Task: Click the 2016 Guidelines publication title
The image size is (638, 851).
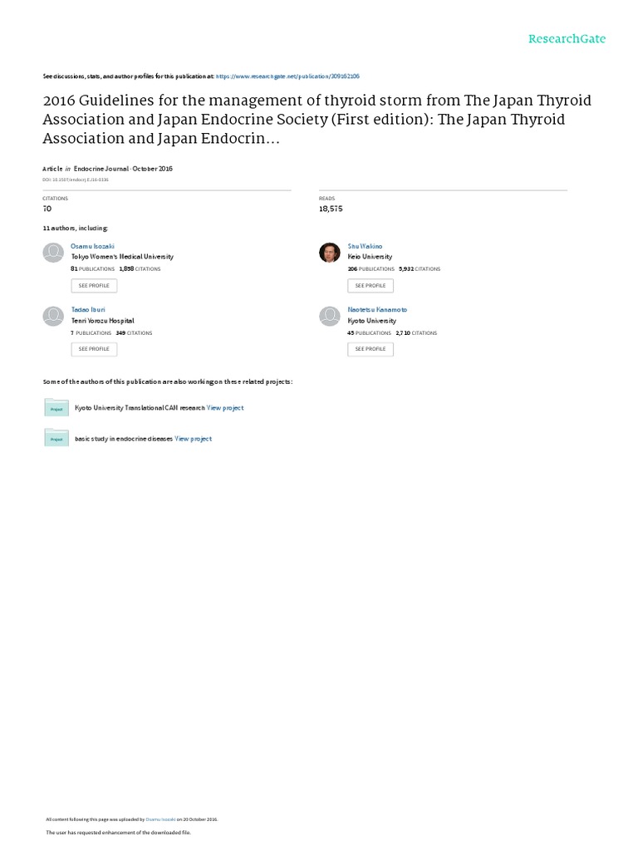Action: point(317,120)
